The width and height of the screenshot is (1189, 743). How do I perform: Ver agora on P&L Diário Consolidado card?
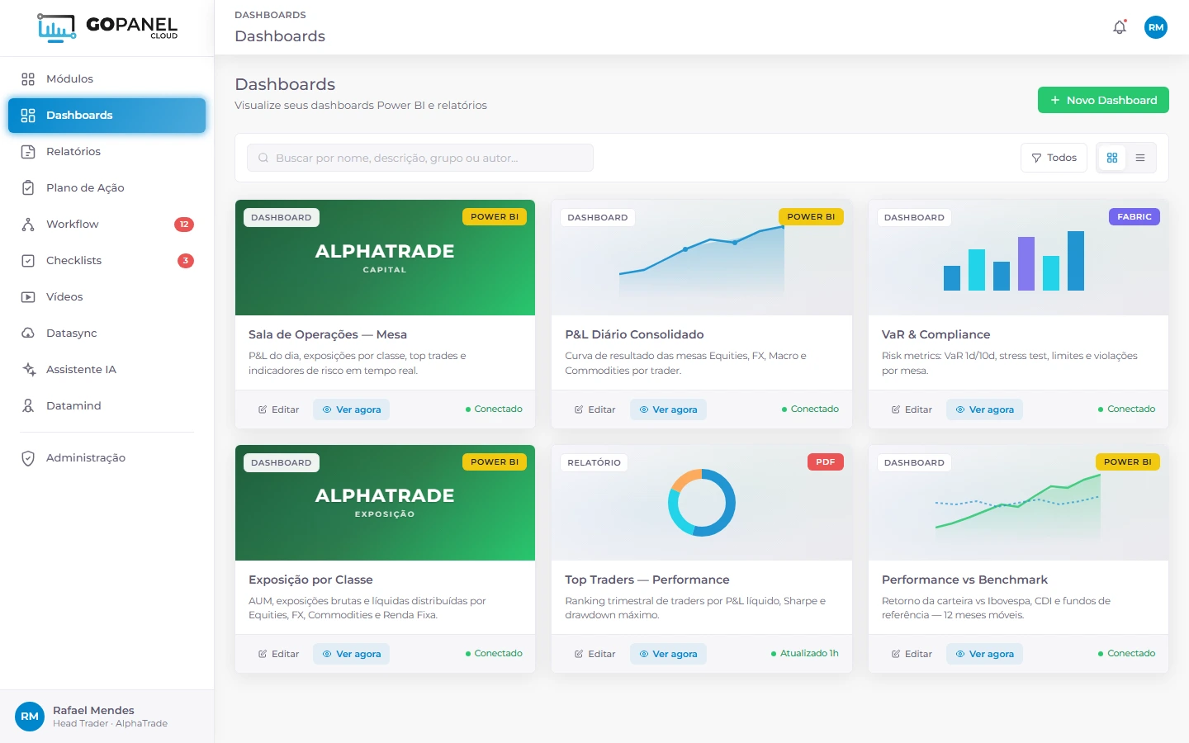click(667, 409)
